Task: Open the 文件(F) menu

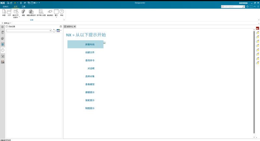Action: tap(6, 6)
